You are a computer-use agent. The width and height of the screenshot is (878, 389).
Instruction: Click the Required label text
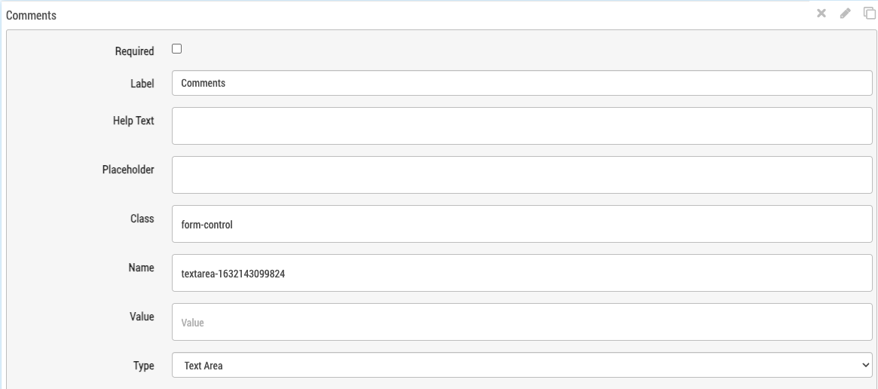click(x=135, y=51)
